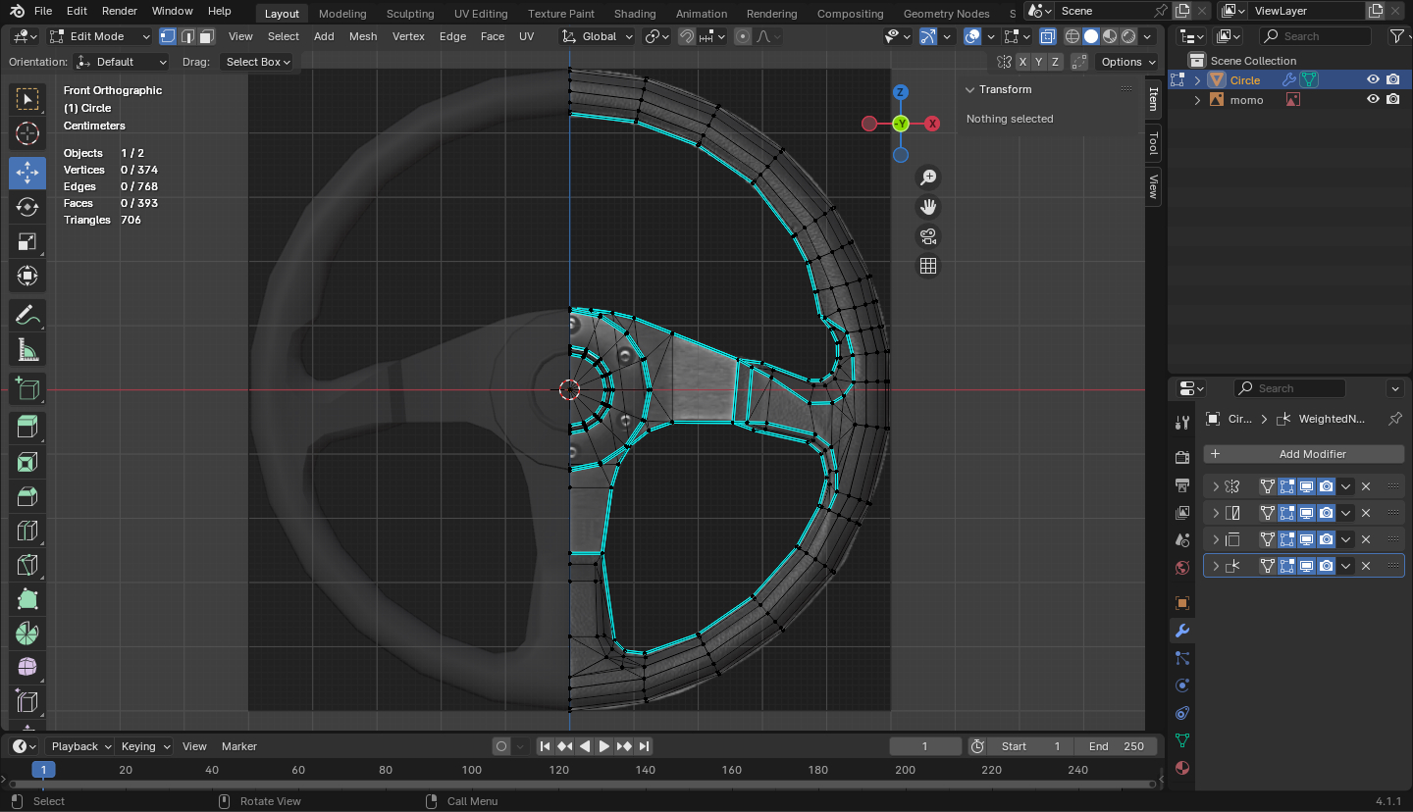
Task: Open the Global transform orientation dropdown
Action: pos(598,36)
